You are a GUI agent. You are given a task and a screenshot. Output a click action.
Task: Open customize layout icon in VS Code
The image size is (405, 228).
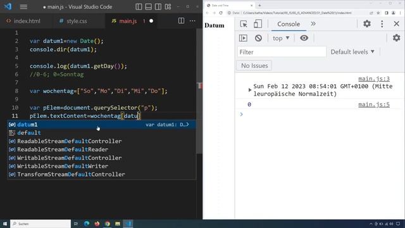[168, 7]
